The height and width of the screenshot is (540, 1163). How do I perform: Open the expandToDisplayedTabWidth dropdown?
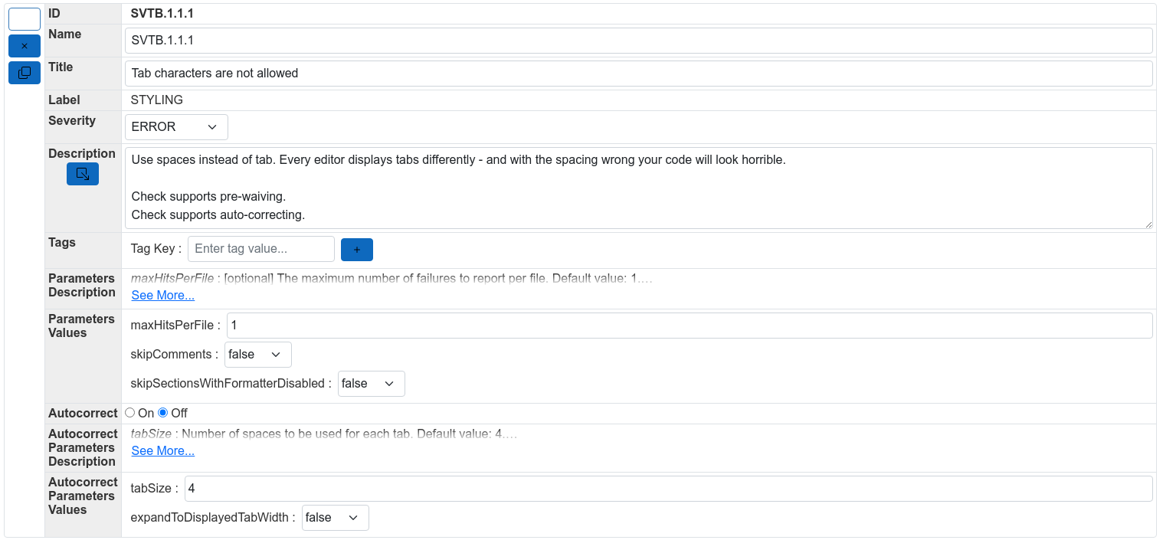335,517
